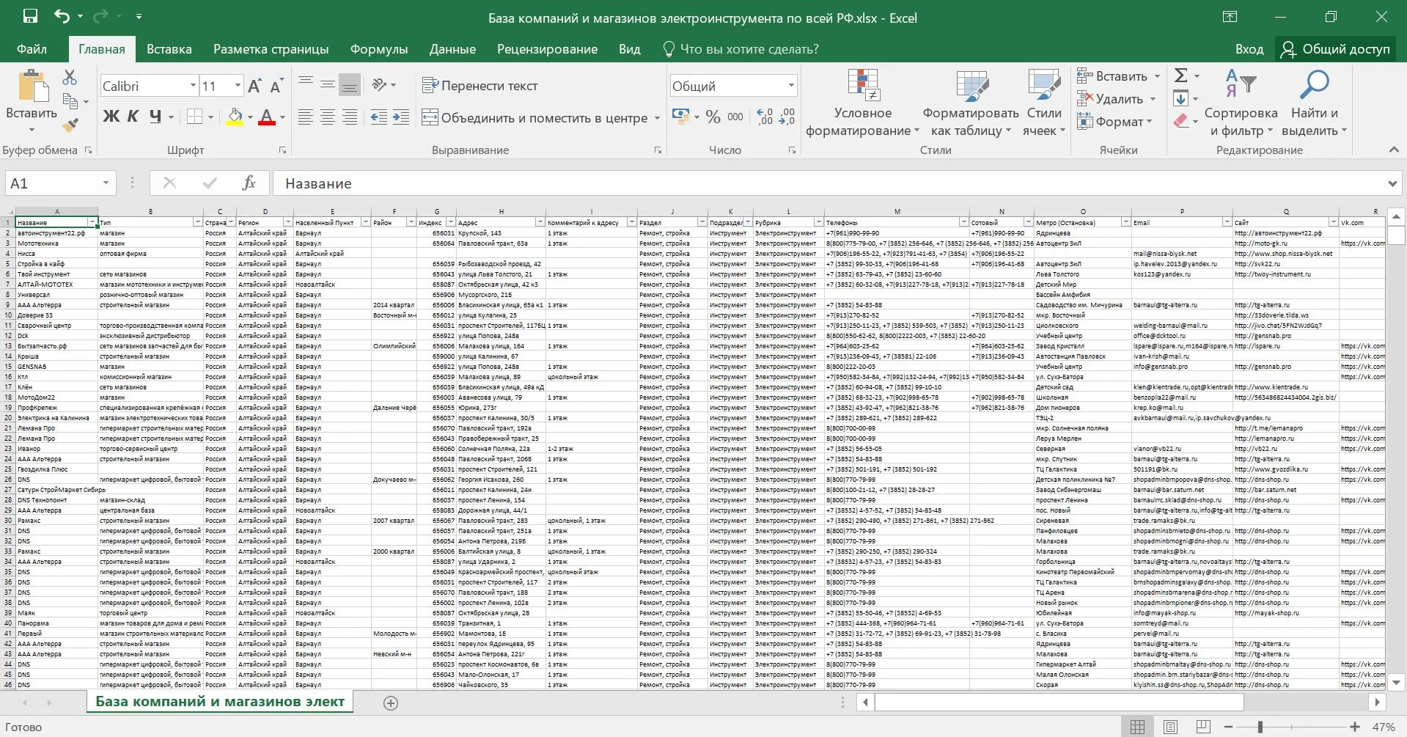The height and width of the screenshot is (737, 1407).
Task: Click in the Name Box showing A1
Action: [51, 183]
